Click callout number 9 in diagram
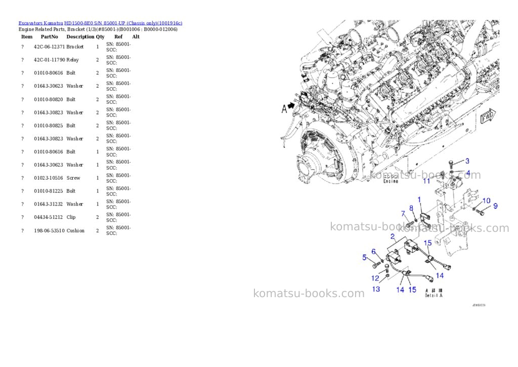This screenshot has width=518, height=367. pyautogui.click(x=496, y=206)
